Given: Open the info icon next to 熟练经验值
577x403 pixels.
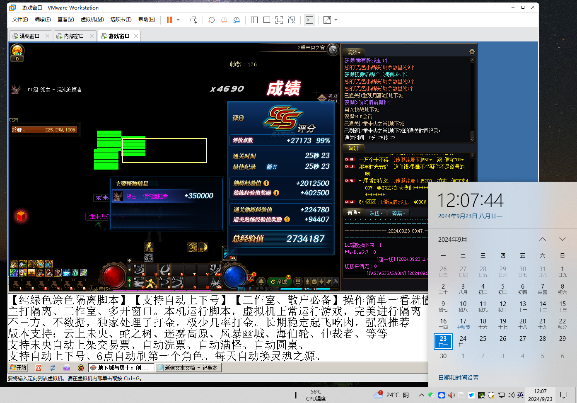Looking at the screenshot, I should [266, 183].
